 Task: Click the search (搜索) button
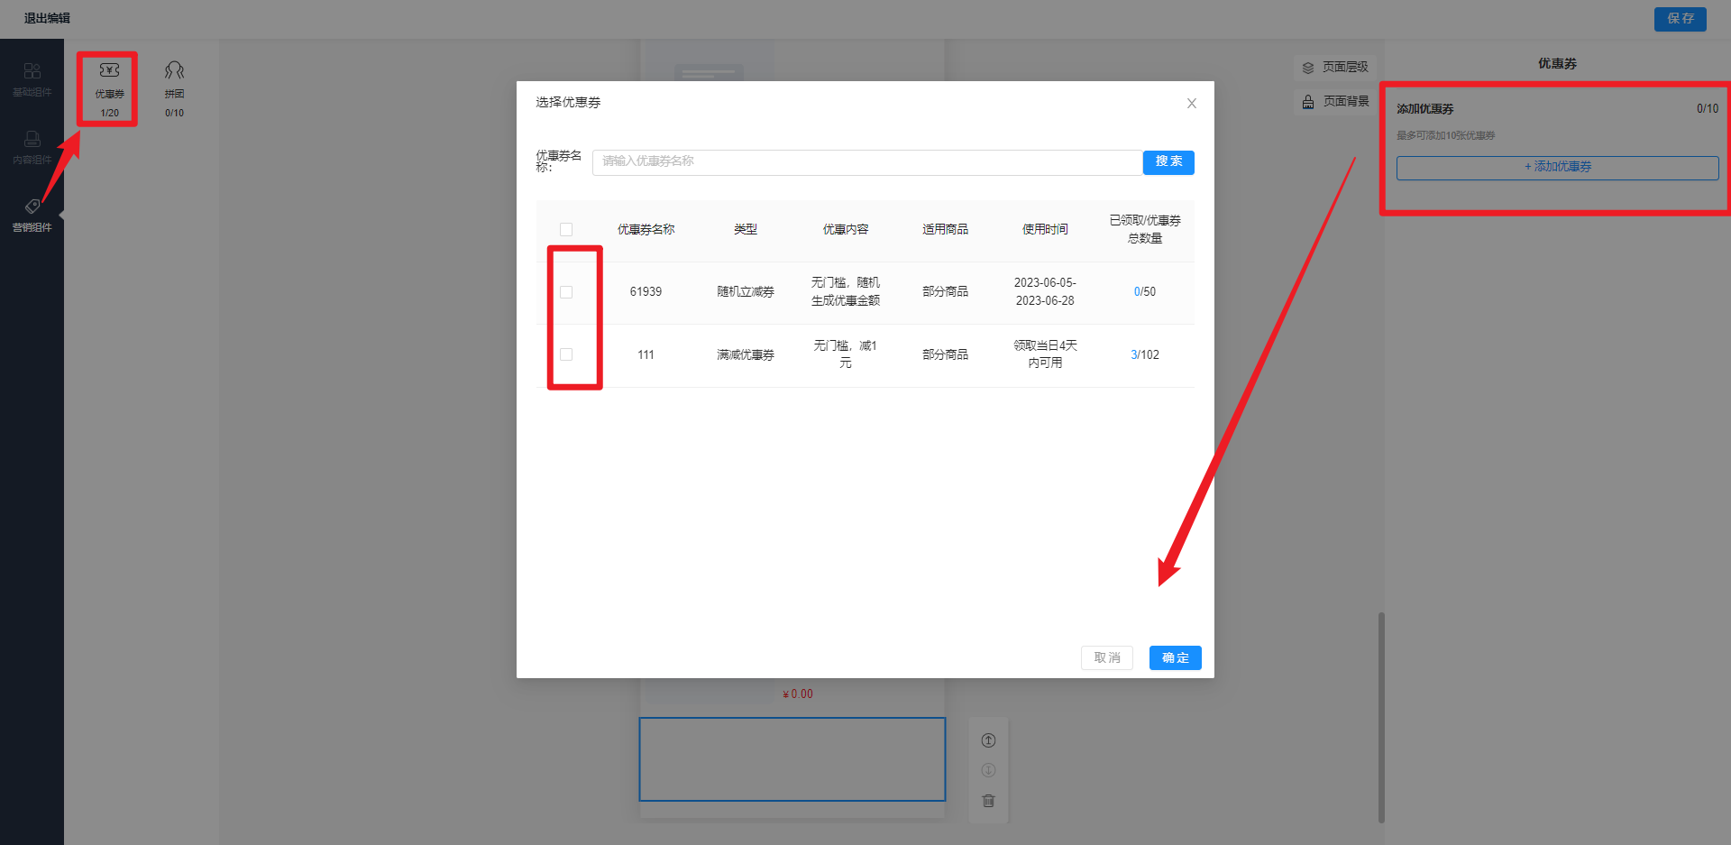(x=1168, y=161)
